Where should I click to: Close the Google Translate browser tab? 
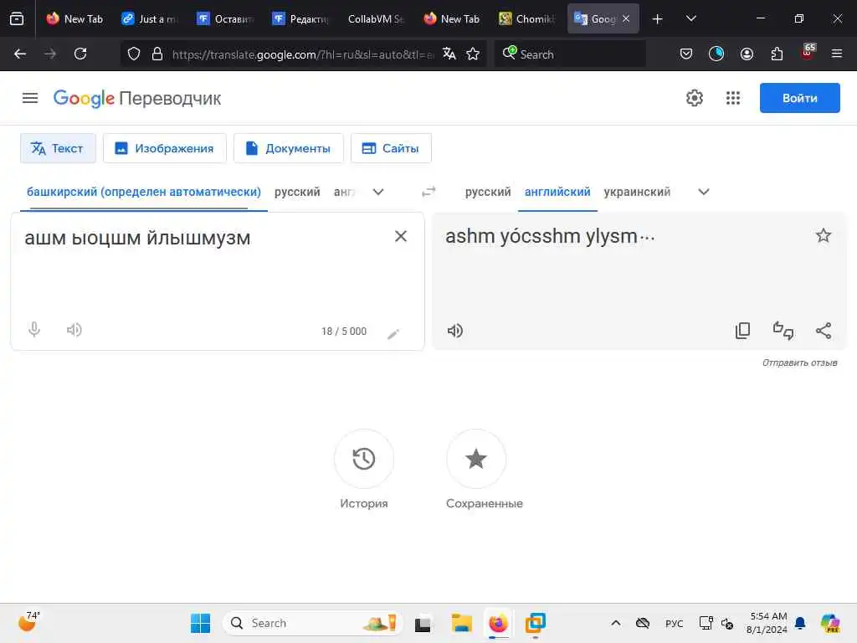tap(626, 18)
